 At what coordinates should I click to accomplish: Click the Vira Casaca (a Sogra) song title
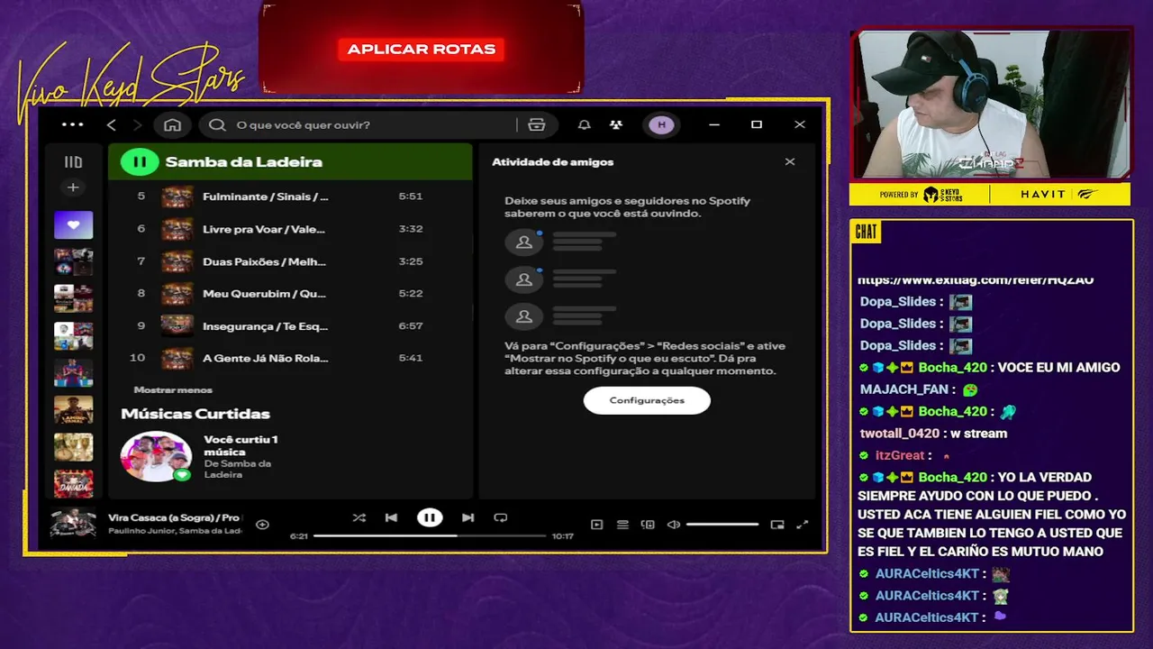174,517
